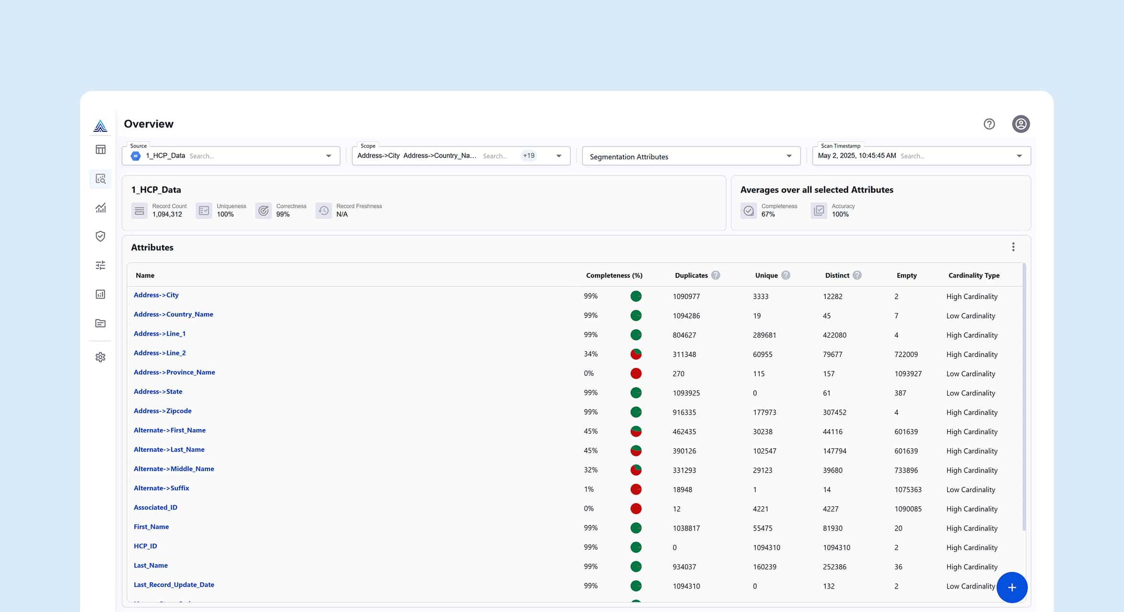Show help tooltip for Duplicates column
1124x612 pixels.
(x=715, y=275)
